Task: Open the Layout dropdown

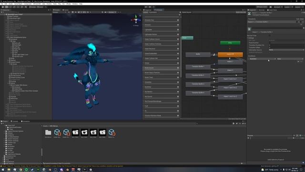Action: pos(299,7)
